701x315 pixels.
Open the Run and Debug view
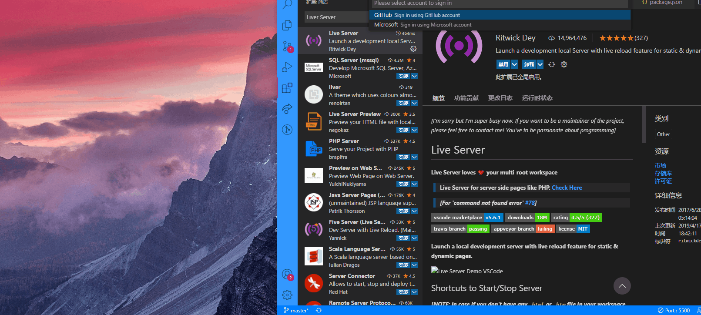coord(287,67)
